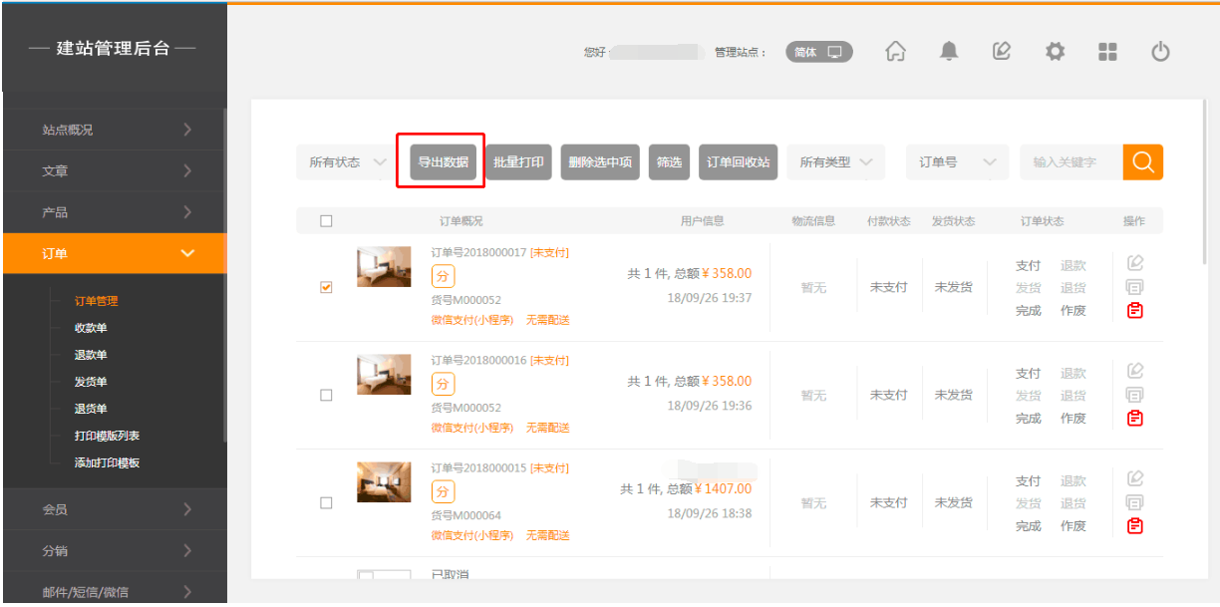1220x607 pixels.
Task: Open the apps grid icon
Action: point(1107,52)
